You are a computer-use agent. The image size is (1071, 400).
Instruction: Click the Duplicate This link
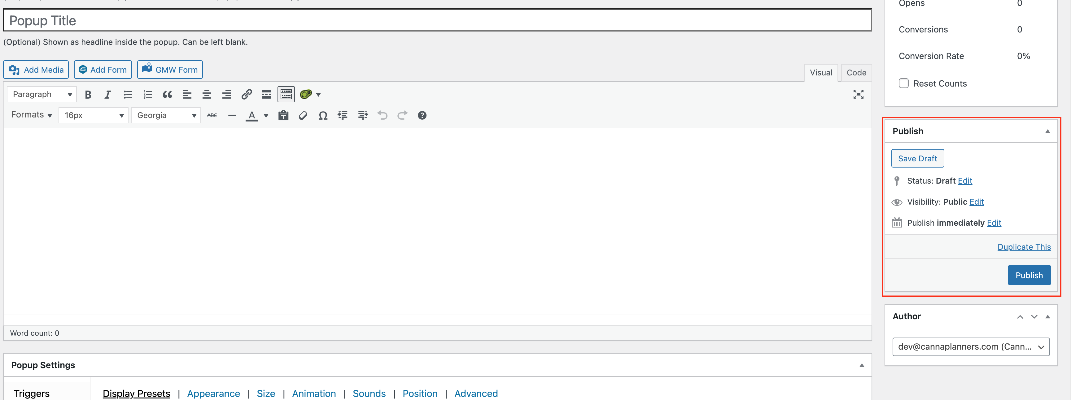[x=1024, y=247]
